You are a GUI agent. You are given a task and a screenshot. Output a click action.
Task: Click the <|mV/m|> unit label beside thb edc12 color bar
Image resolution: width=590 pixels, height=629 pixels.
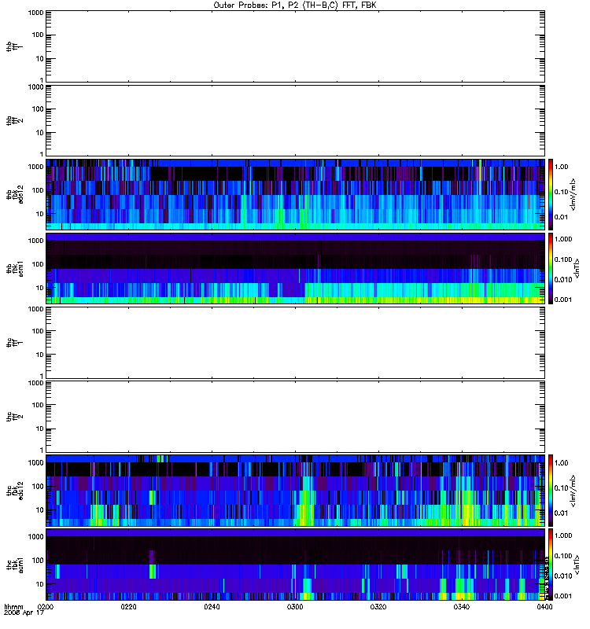[573, 194]
